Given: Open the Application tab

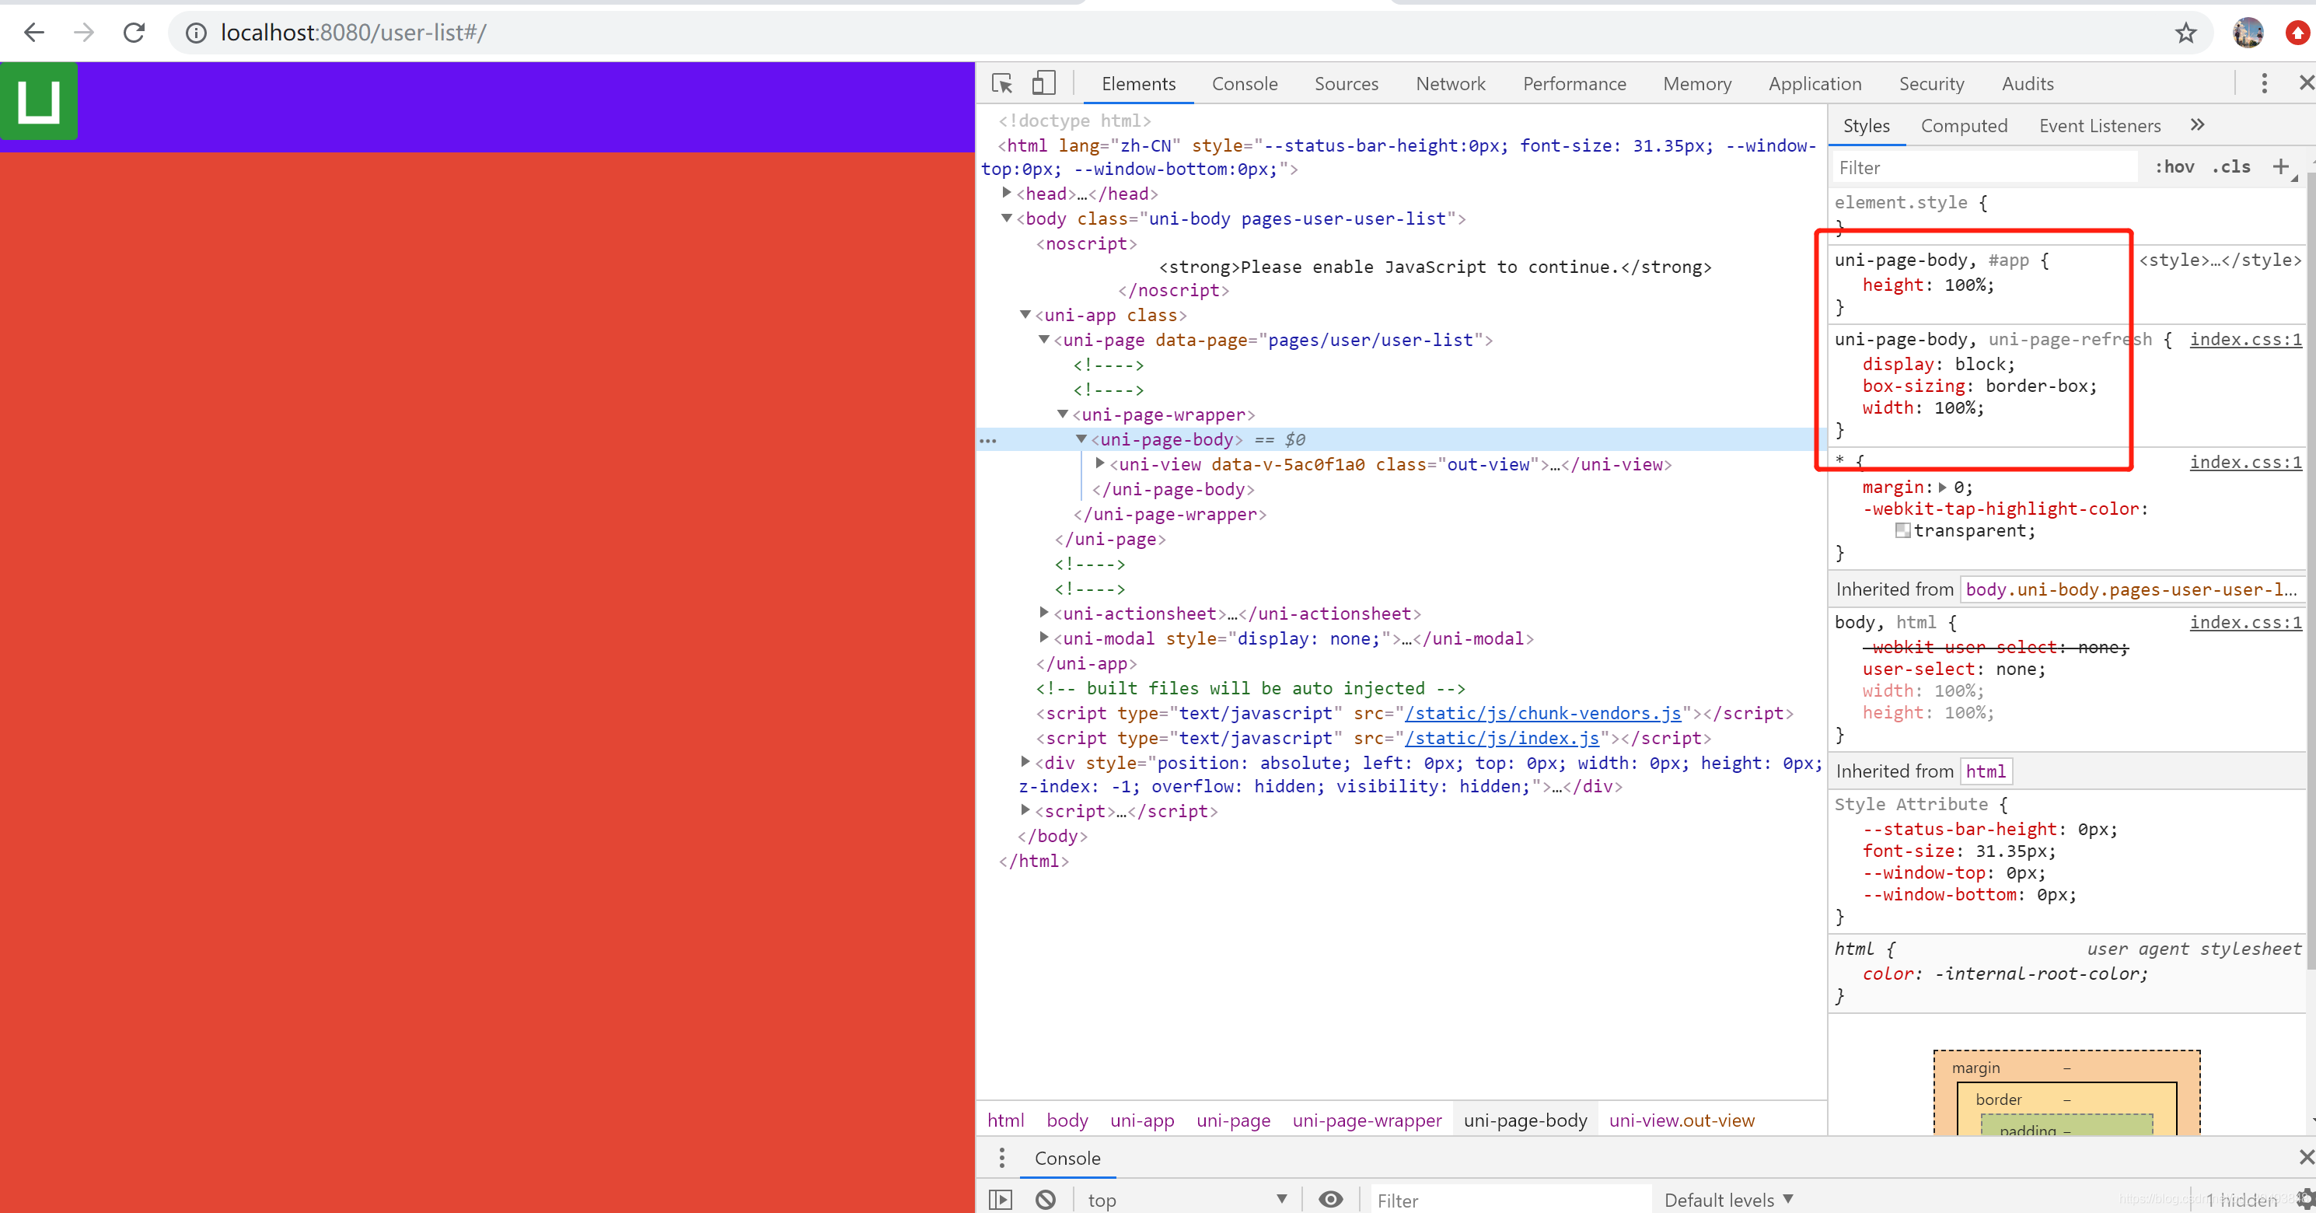Looking at the screenshot, I should 1815,84.
